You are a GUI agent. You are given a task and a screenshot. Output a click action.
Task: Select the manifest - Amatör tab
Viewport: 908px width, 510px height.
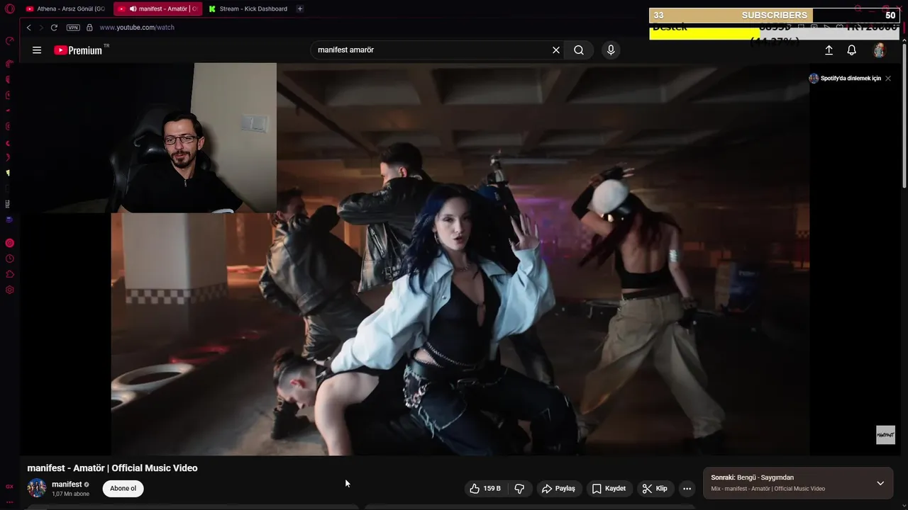(x=157, y=9)
